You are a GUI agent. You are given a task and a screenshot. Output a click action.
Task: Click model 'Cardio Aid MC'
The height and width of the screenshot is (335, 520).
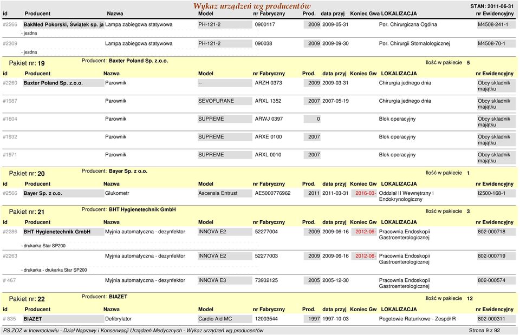(215, 319)
